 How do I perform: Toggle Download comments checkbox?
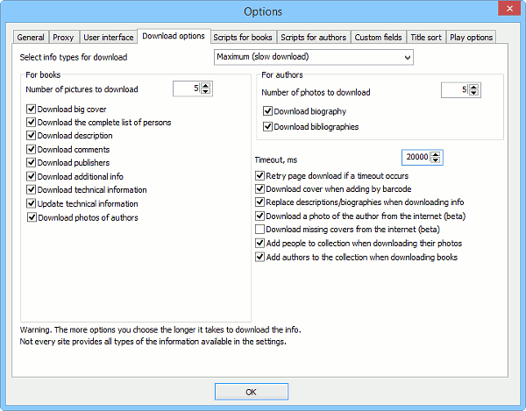pyautogui.click(x=32, y=149)
